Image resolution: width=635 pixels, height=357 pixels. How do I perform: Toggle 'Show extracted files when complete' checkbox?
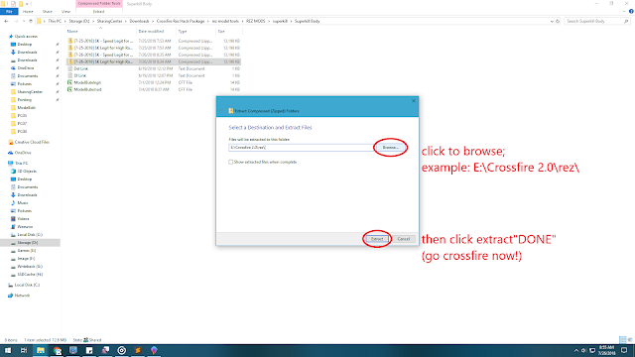click(231, 162)
